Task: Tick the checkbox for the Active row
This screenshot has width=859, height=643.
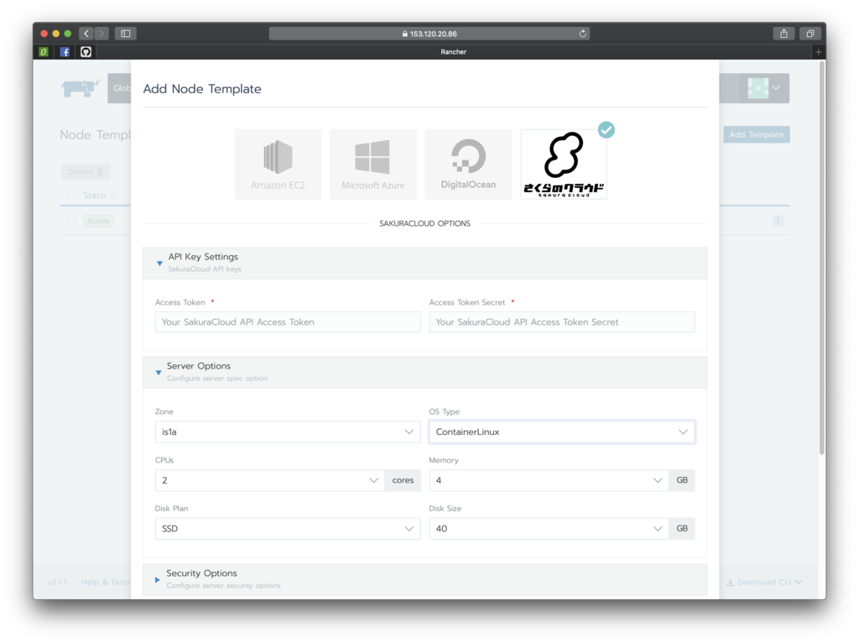Action: 71,221
